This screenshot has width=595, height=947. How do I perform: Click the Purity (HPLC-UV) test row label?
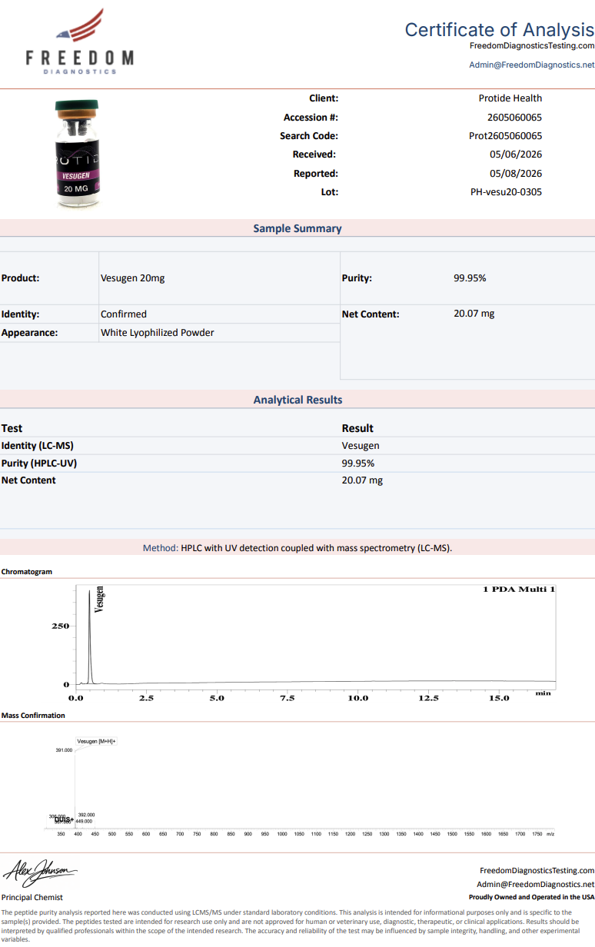coord(39,464)
